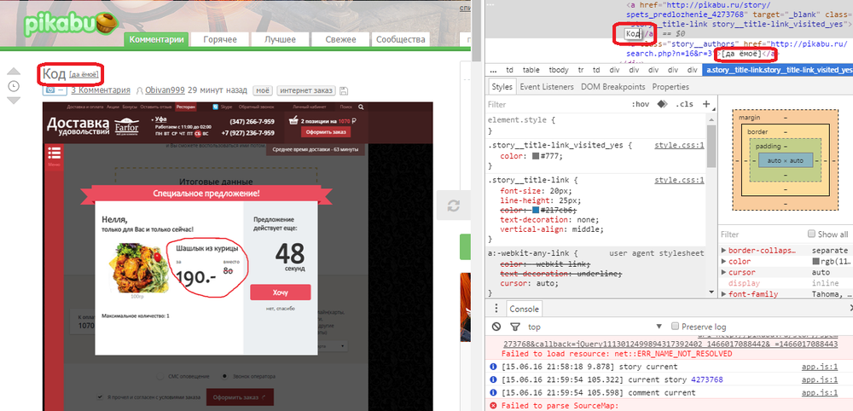Clear the console with the ban icon

[496, 327]
